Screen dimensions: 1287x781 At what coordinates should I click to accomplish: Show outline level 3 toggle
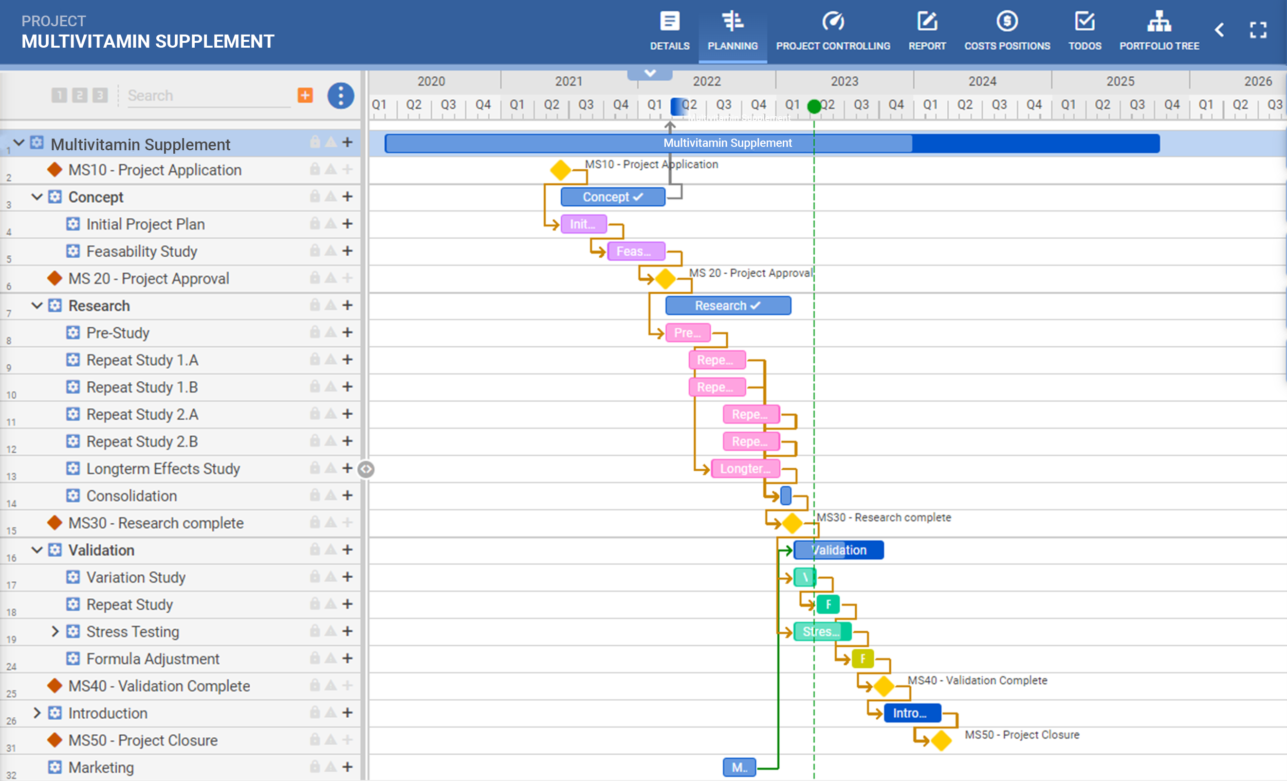100,95
